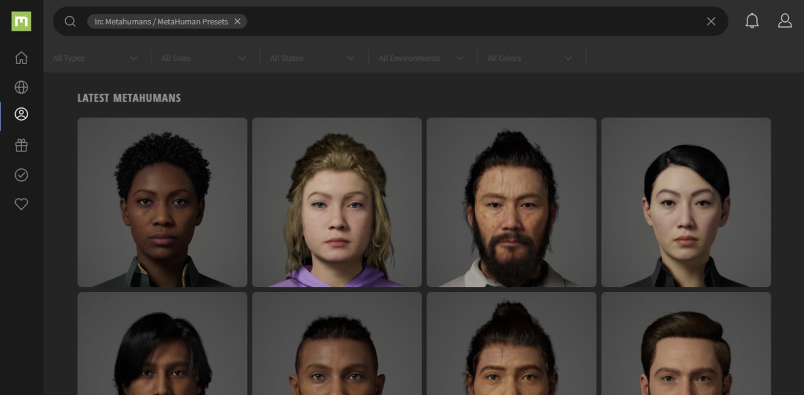Clear the search bar with X
804x395 pixels.
pyautogui.click(x=711, y=21)
